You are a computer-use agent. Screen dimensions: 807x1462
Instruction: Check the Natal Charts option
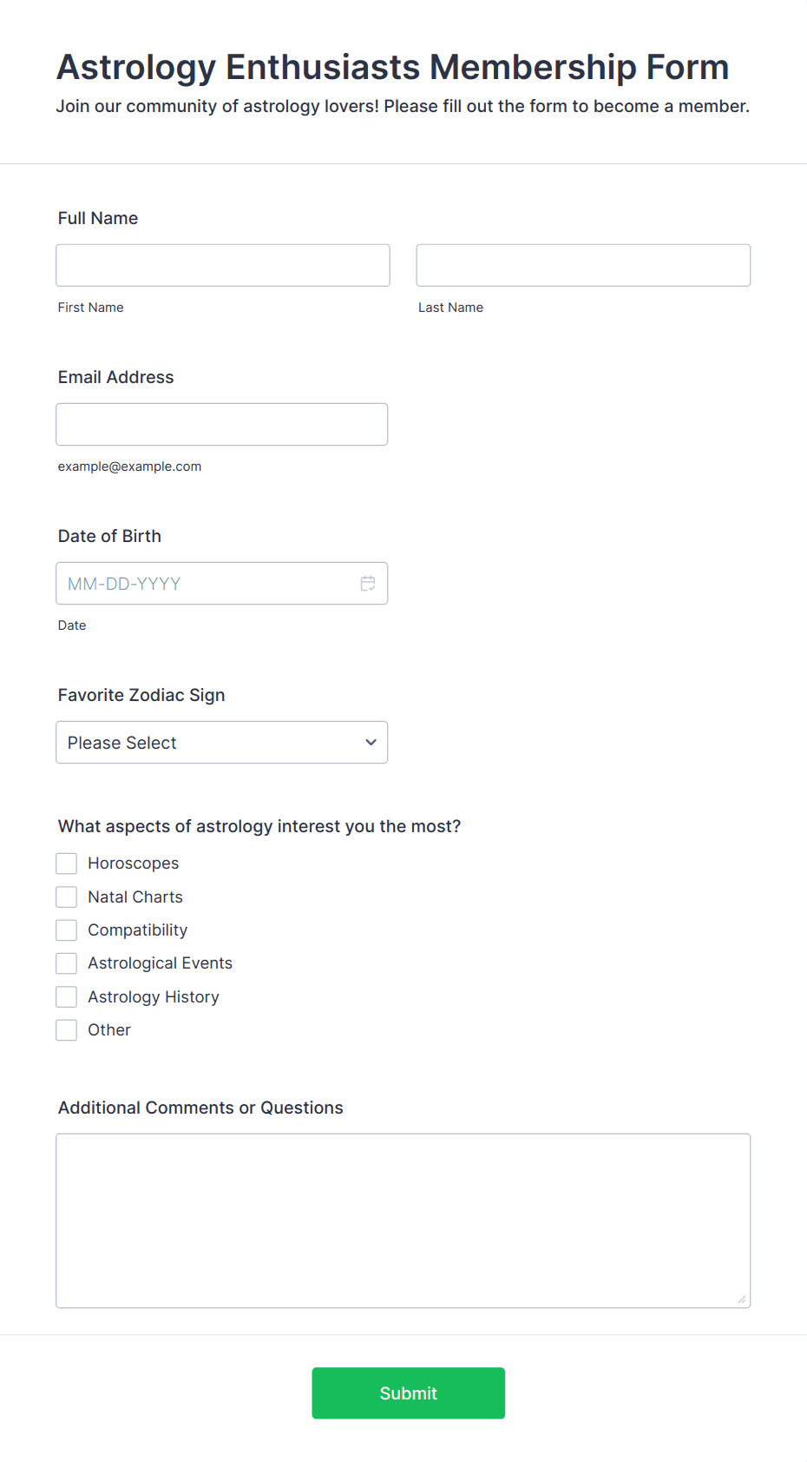(67, 896)
